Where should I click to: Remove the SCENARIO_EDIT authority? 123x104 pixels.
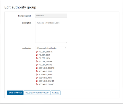tap(36, 71)
